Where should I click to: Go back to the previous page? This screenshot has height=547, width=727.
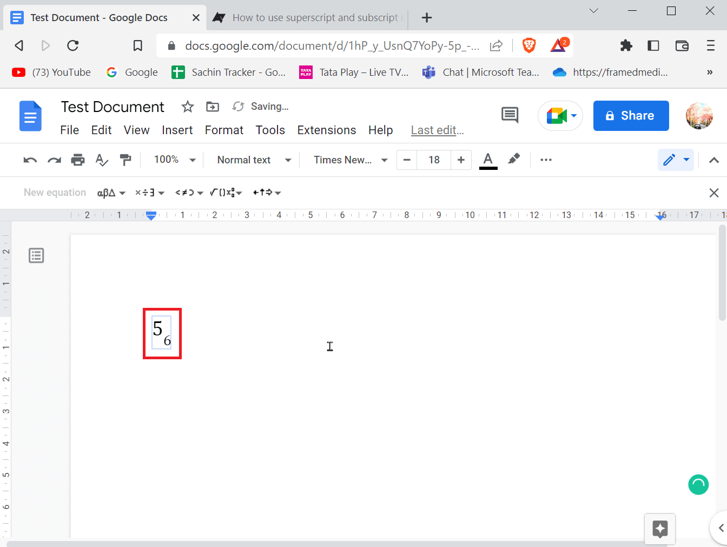19,45
